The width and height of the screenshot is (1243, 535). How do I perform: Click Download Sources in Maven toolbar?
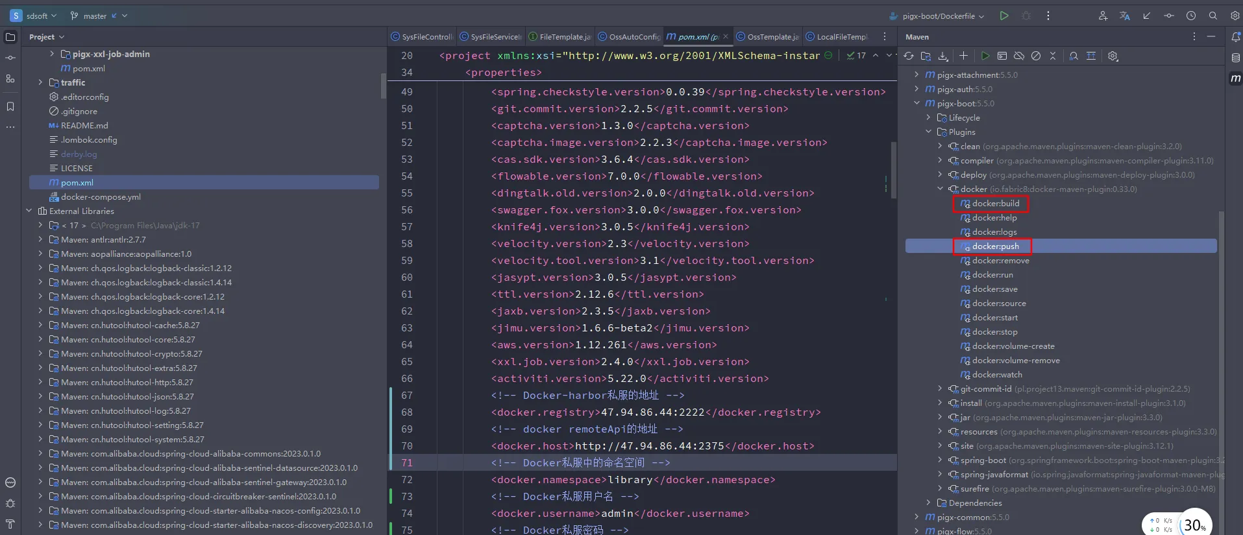(943, 56)
